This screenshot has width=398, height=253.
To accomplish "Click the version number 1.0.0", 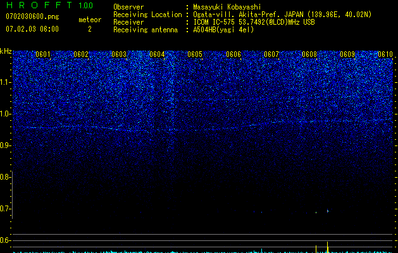I will tap(85, 5).
